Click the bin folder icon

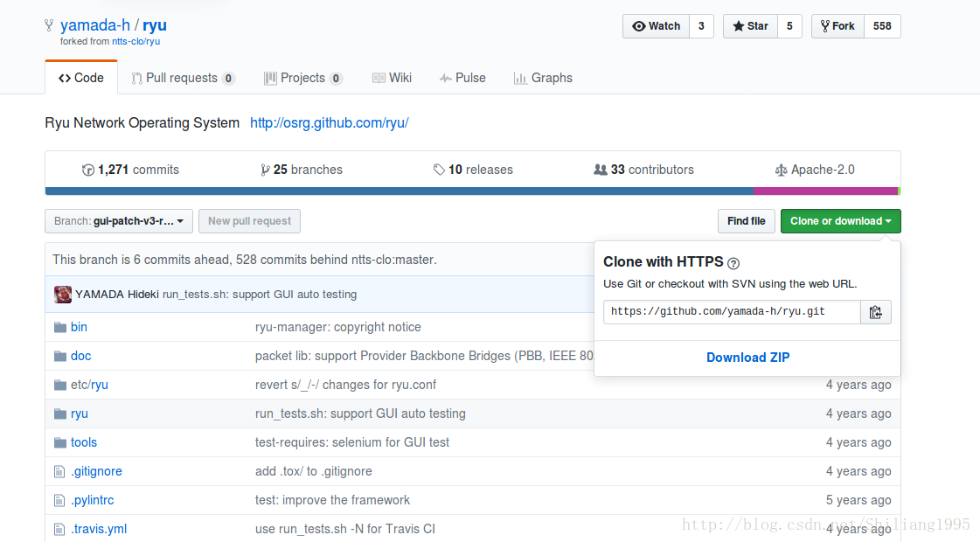pos(60,328)
